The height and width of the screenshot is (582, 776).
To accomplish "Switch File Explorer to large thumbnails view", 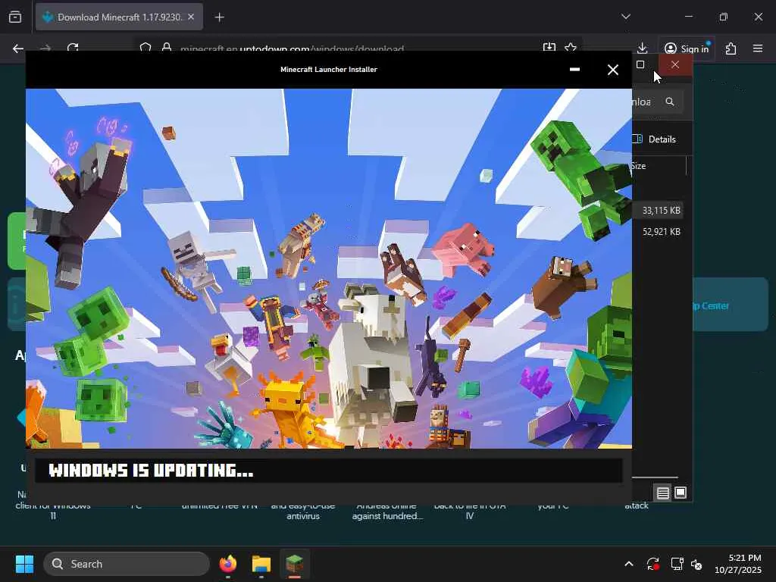I will (x=681, y=493).
